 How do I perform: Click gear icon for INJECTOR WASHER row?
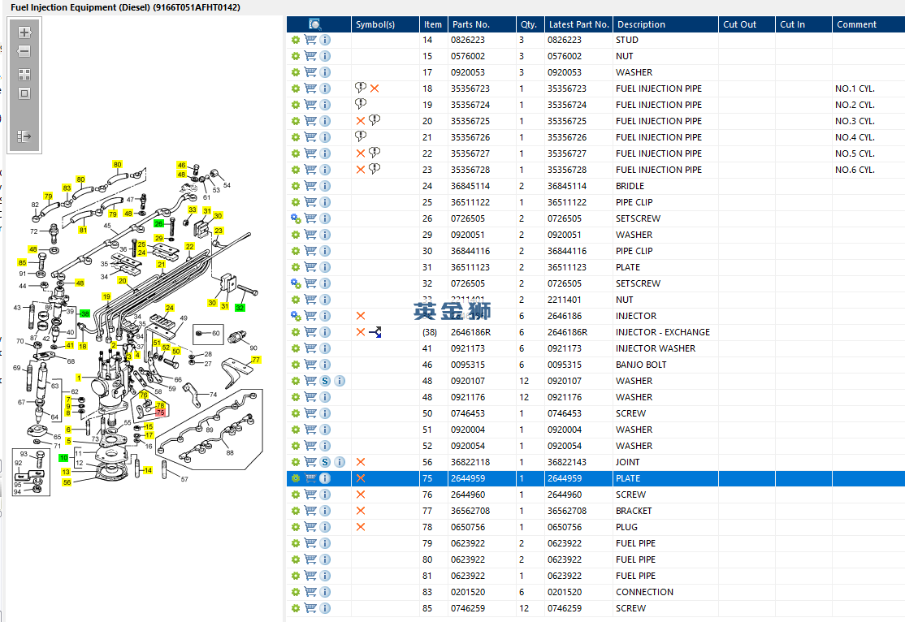[296, 348]
